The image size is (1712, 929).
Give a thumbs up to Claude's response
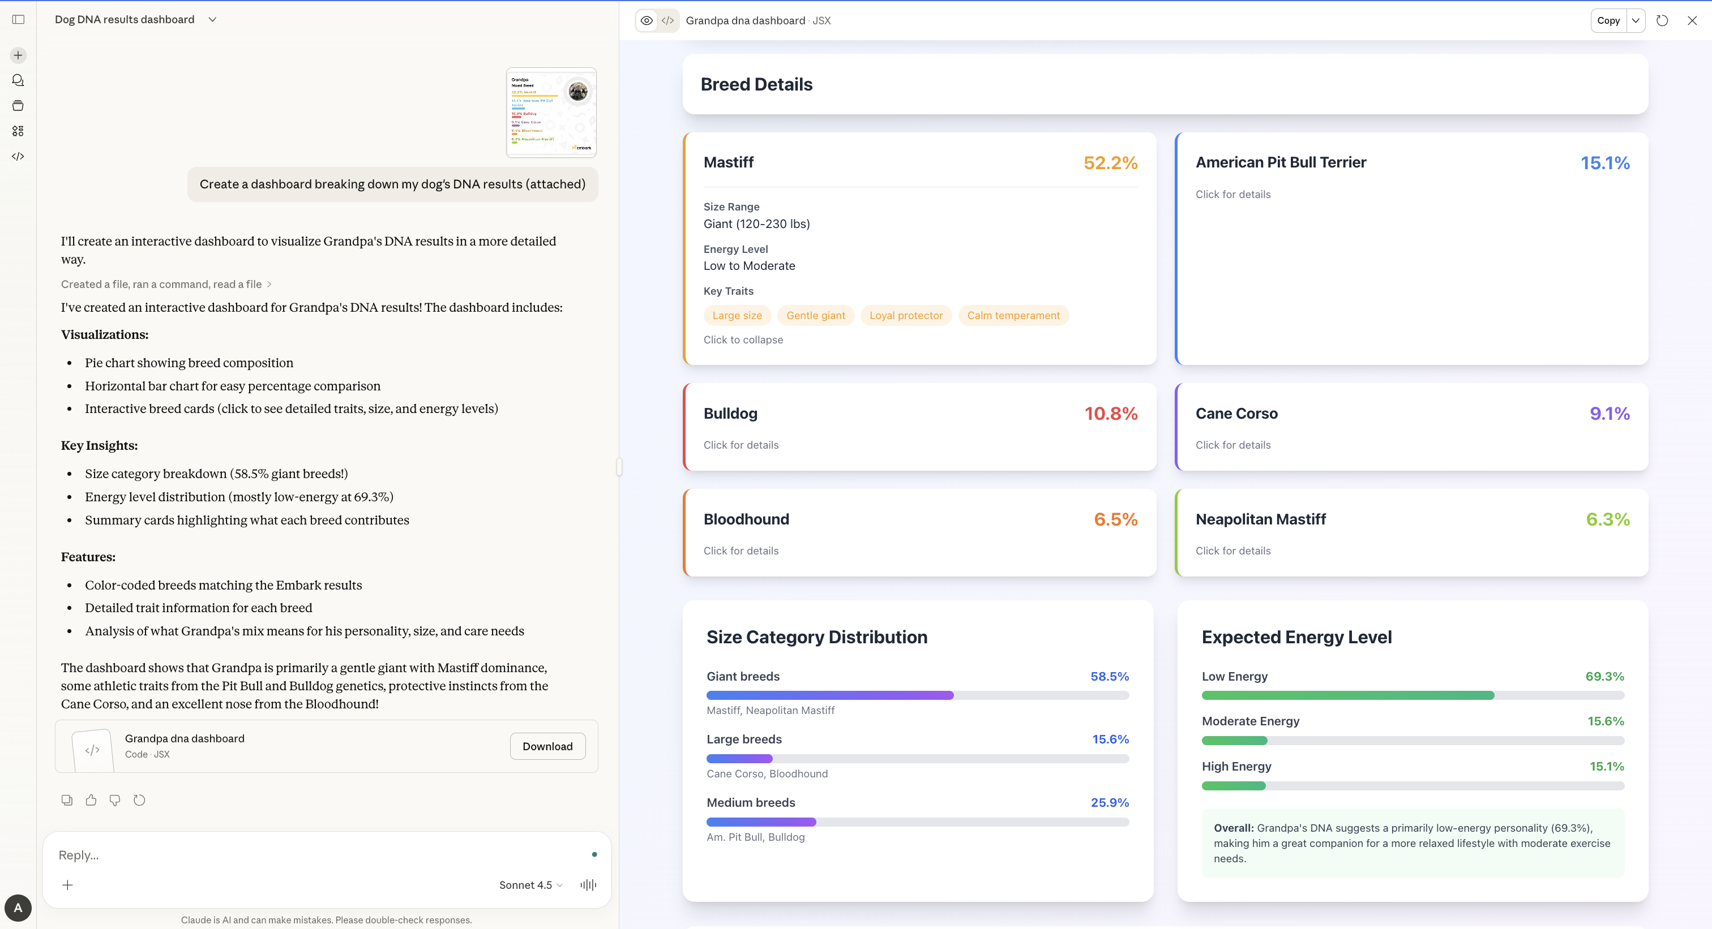(91, 799)
